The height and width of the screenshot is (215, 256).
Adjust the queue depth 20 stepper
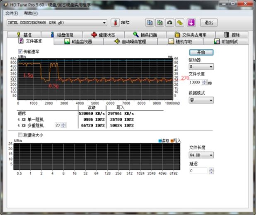coord(63,125)
